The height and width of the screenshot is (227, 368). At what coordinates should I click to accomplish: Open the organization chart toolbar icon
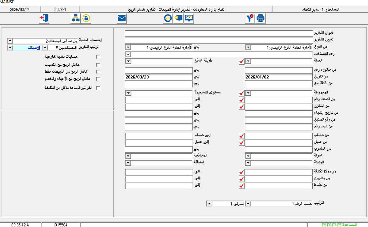(x=76, y=18)
